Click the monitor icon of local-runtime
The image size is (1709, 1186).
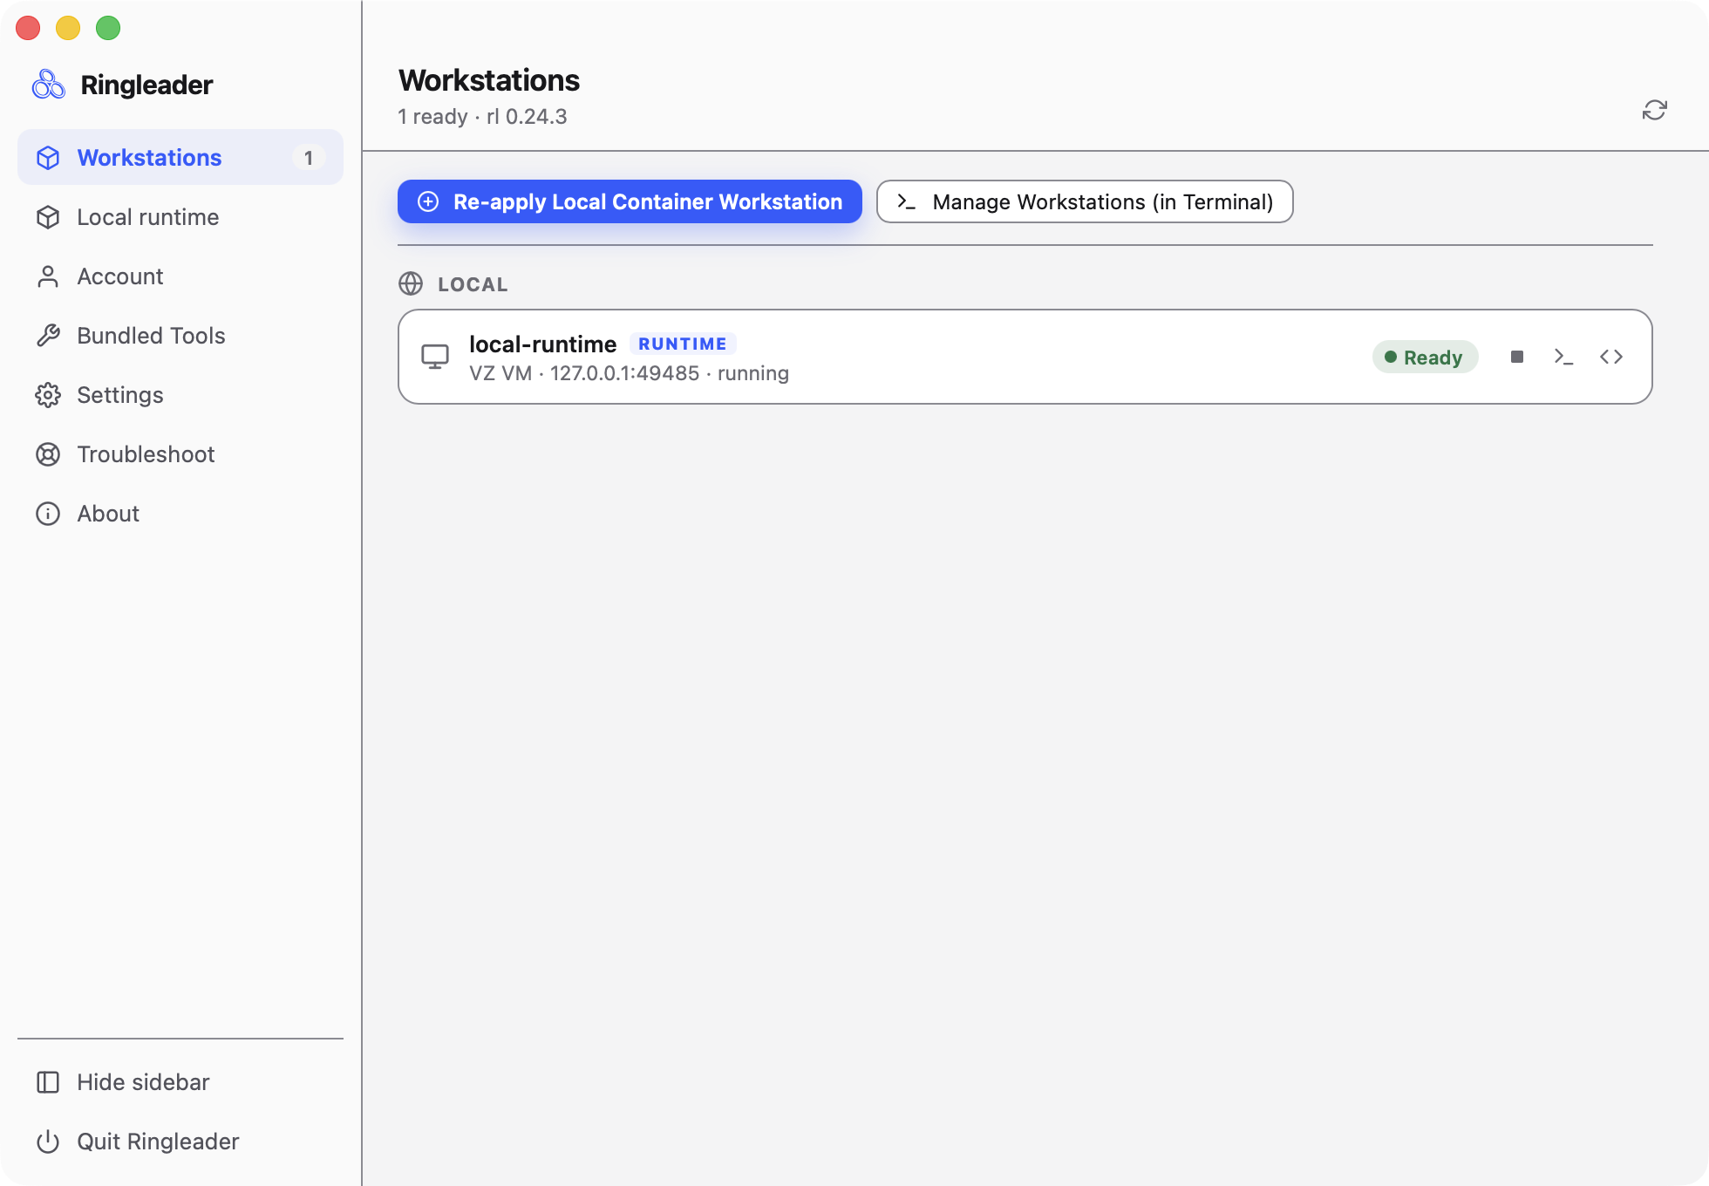point(435,357)
